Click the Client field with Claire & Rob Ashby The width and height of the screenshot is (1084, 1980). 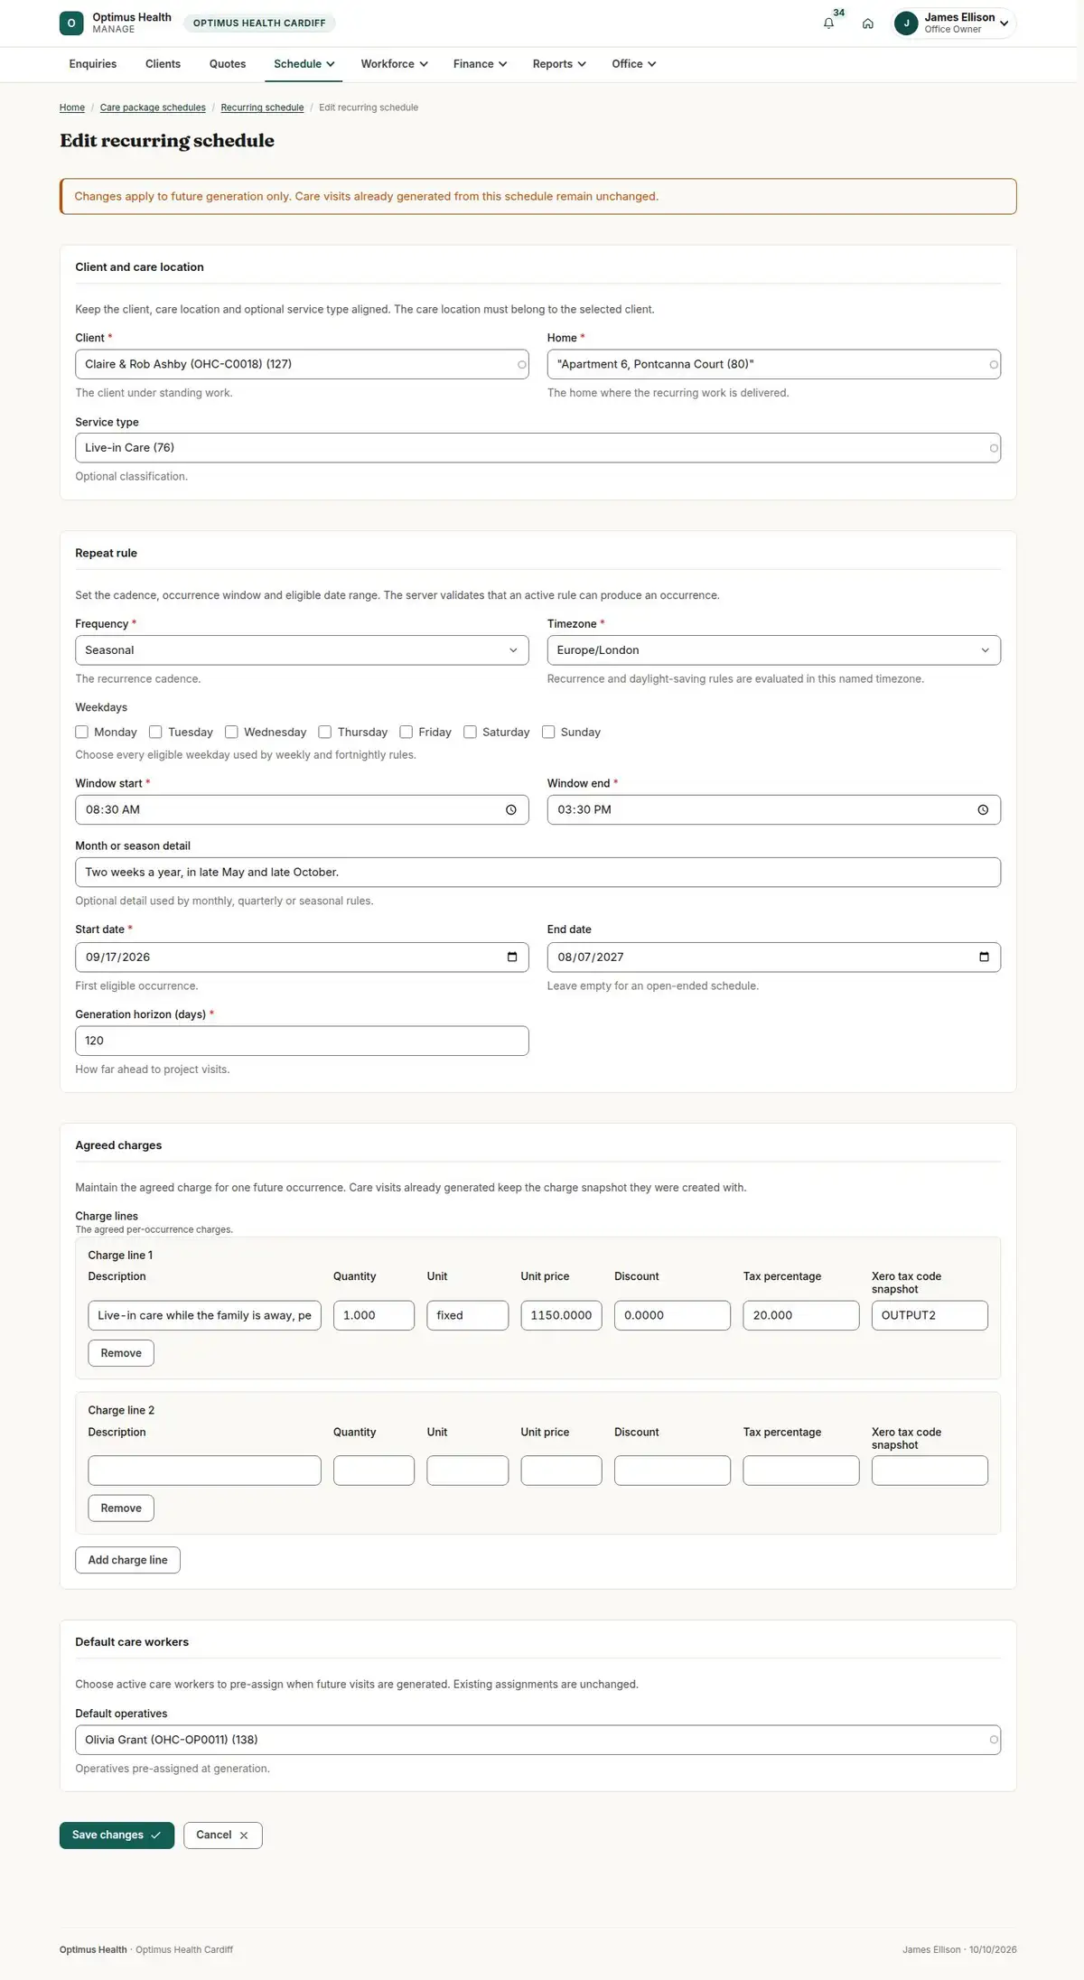click(x=302, y=364)
